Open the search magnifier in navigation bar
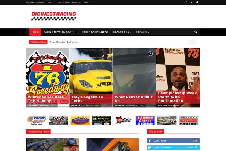The width and height of the screenshot is (226, 151). [x=195, y=32]
